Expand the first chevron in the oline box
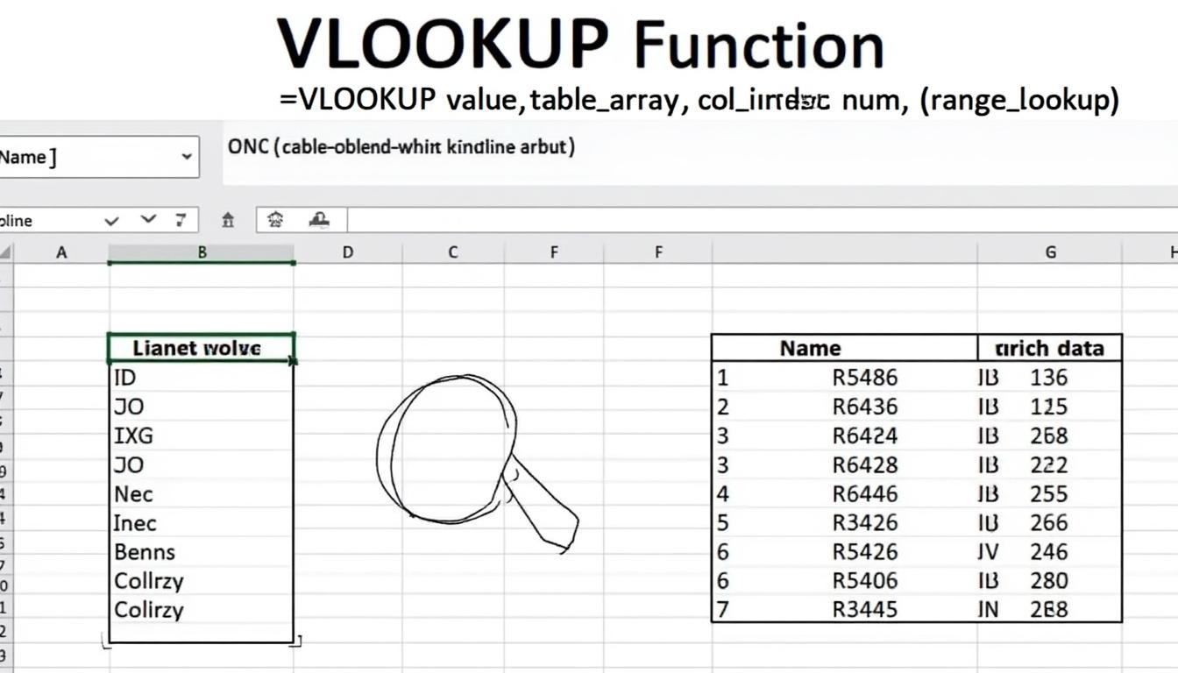The width and height of the screenshot is (1178, 673). (x=111, y=220)
